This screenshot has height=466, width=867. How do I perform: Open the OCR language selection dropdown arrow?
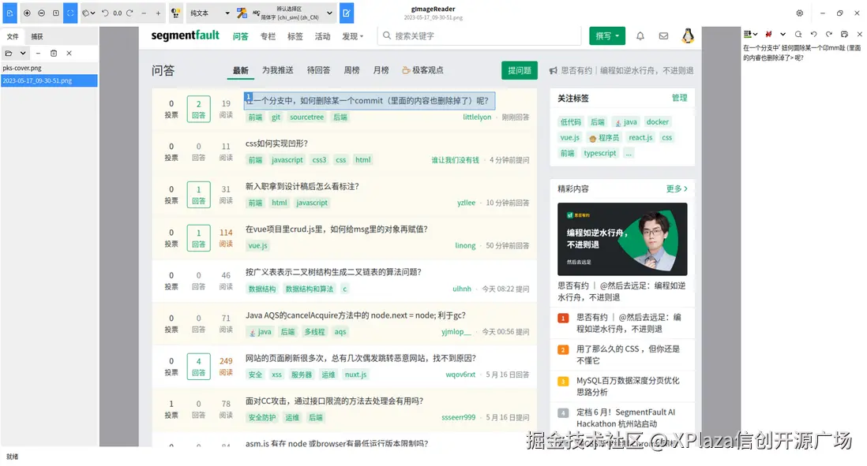pos(329,13)
